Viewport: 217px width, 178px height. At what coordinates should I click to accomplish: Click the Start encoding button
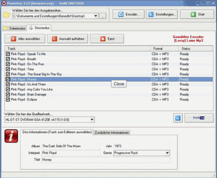tap(197, 14)
